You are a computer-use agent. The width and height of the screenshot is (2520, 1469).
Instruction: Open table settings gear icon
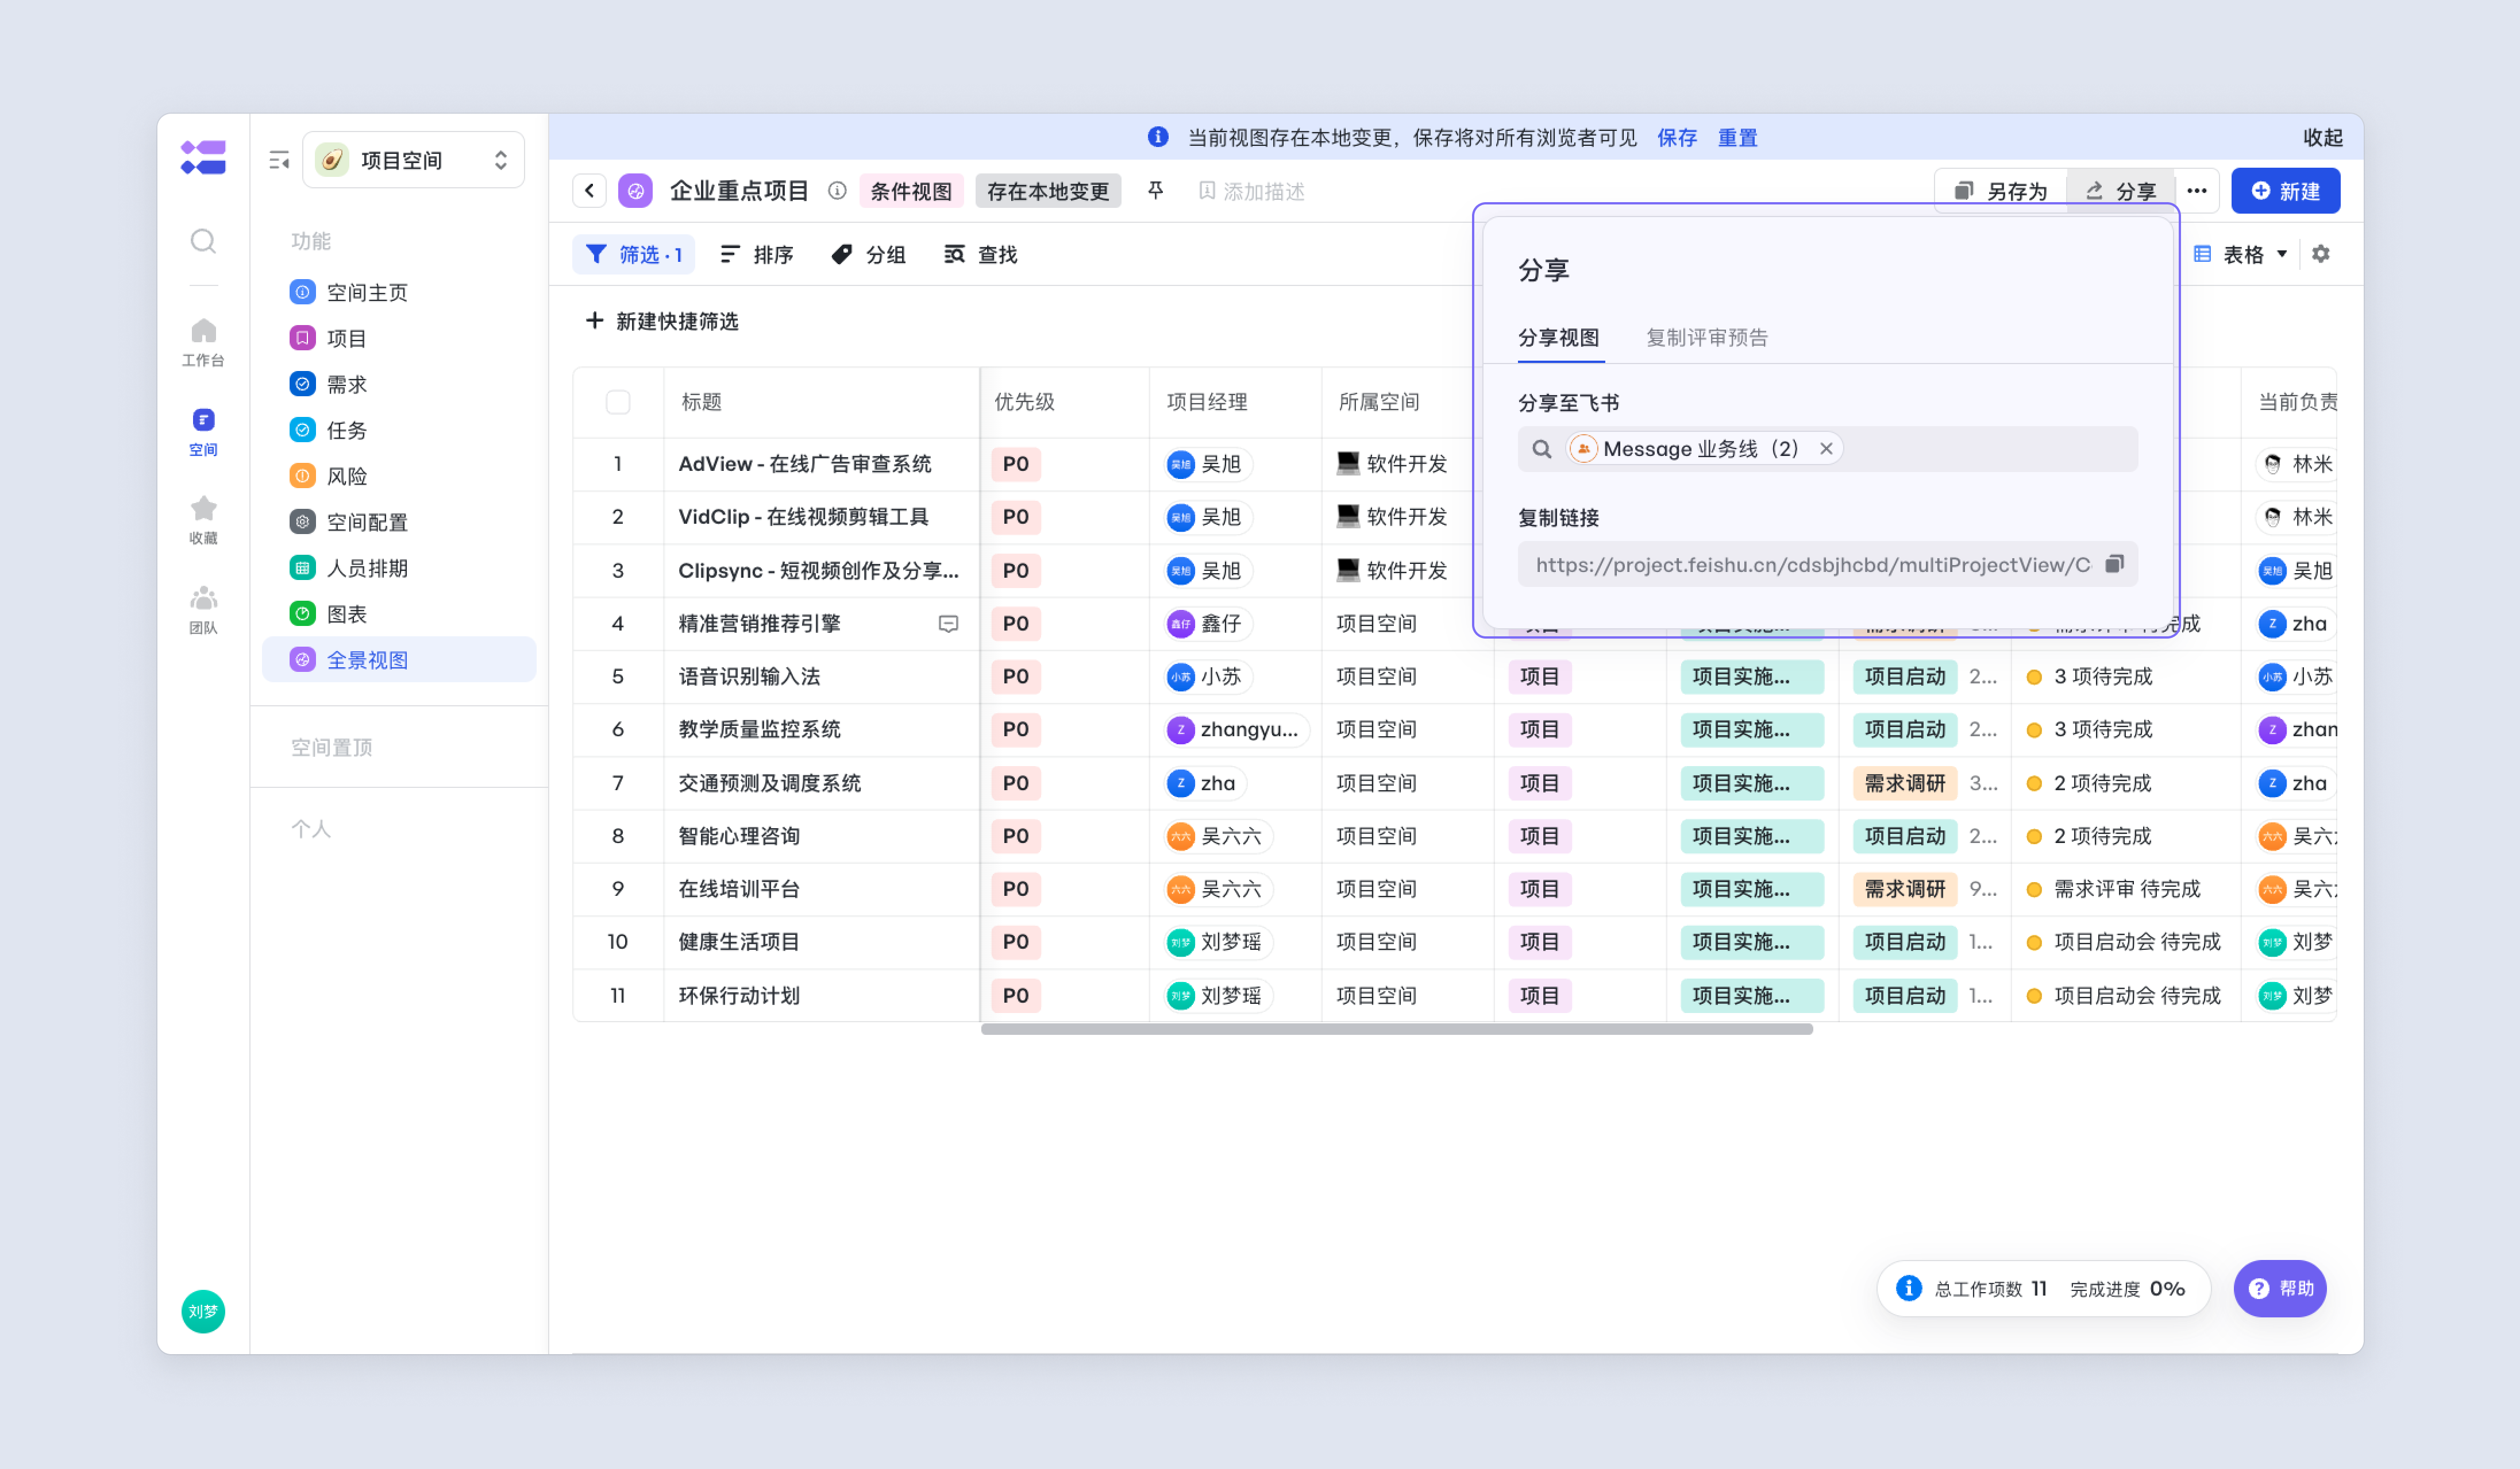pyautogui.click(x=2321, y=254)
